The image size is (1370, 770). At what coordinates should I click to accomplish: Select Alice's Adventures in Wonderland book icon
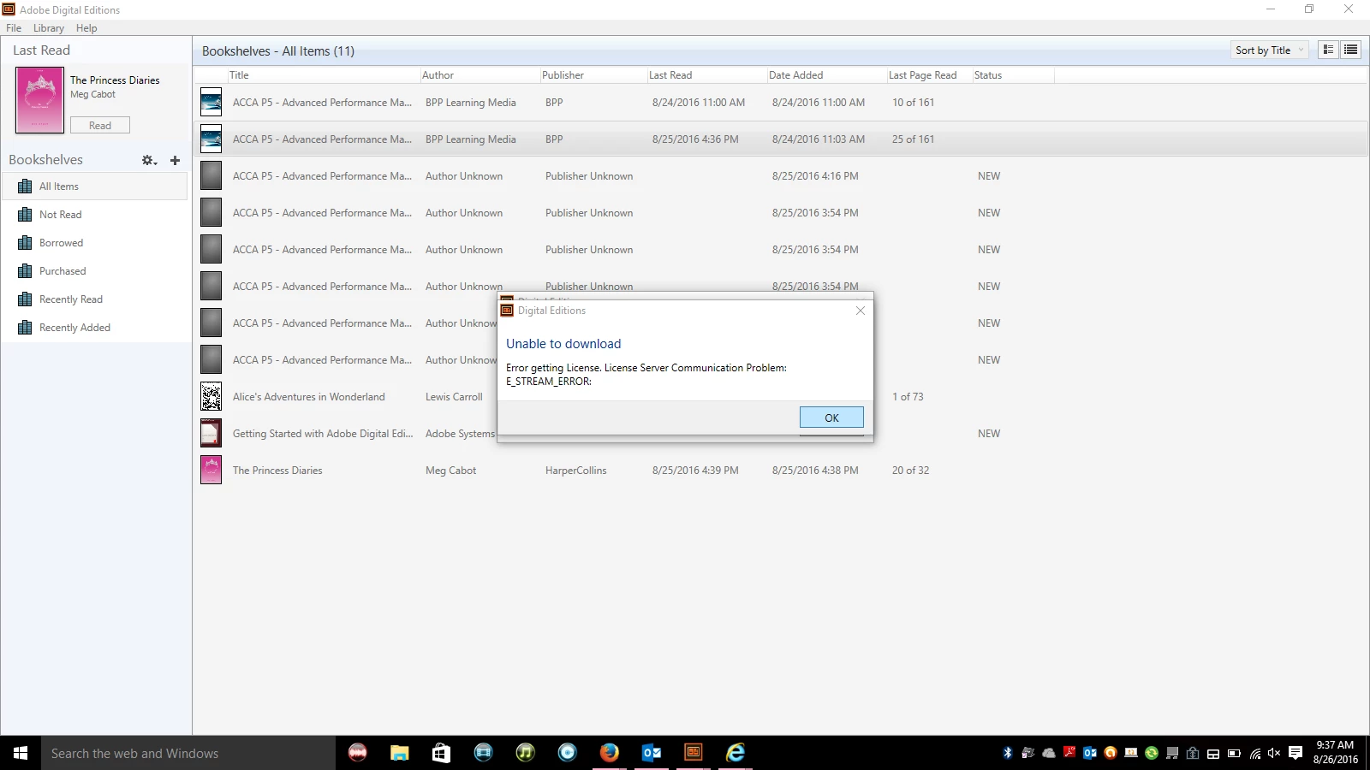pos(211,396)
